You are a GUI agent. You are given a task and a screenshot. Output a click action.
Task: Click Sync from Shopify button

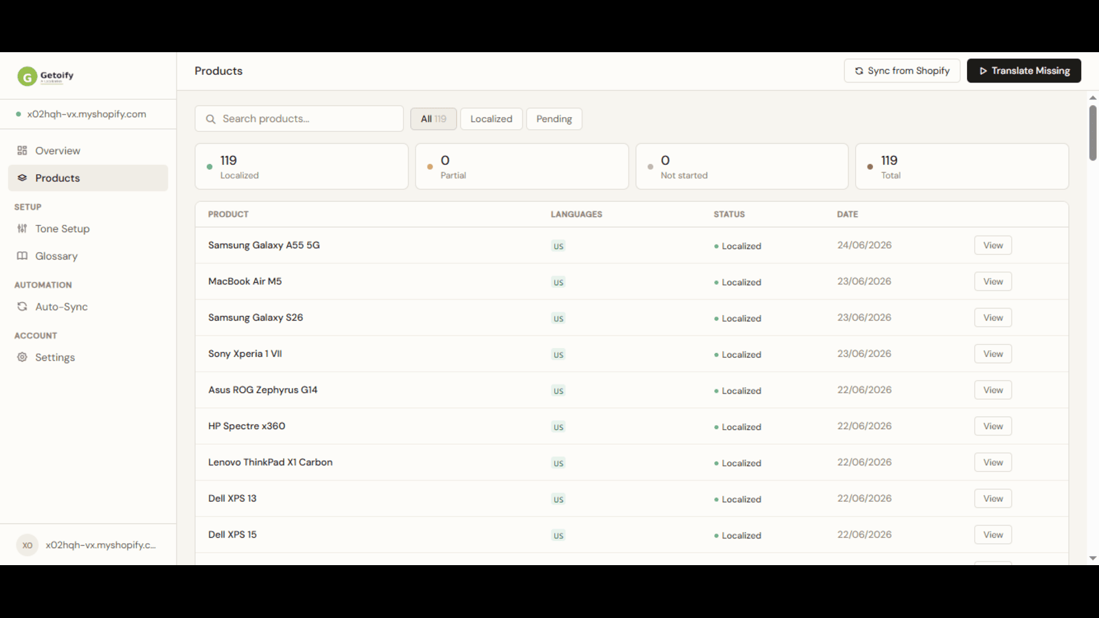[x=902, y=71]
